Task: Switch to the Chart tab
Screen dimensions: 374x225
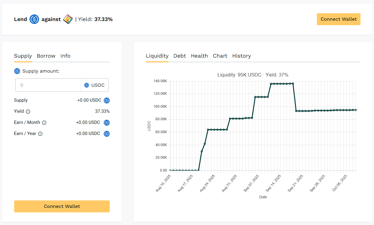Action: pyautogui.click(x=220, y=56)
